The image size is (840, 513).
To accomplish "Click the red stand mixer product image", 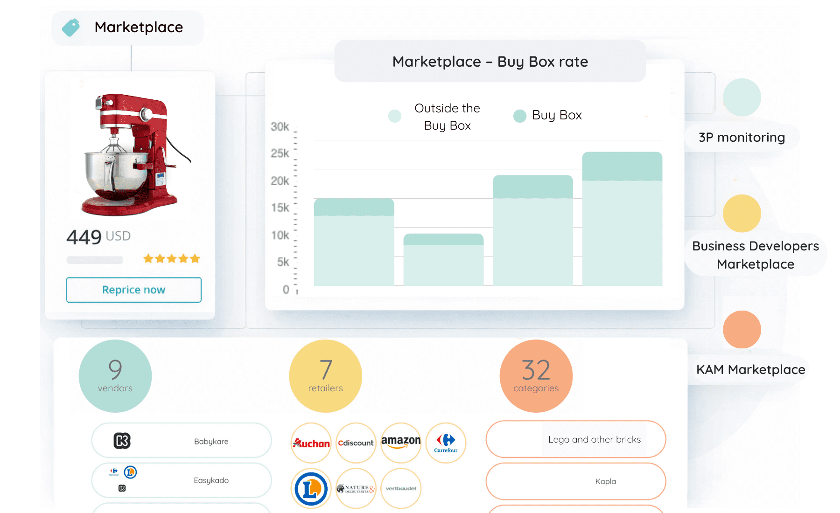I will 134,155.
